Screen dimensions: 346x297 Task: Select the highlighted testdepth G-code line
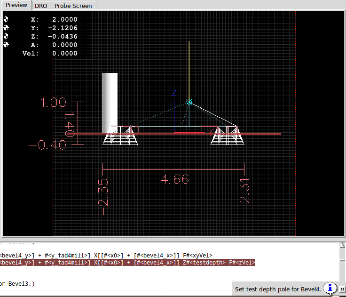(x=127, y=263)
